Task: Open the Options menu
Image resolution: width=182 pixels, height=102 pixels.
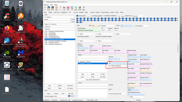Action: click(x=46, y=5)
